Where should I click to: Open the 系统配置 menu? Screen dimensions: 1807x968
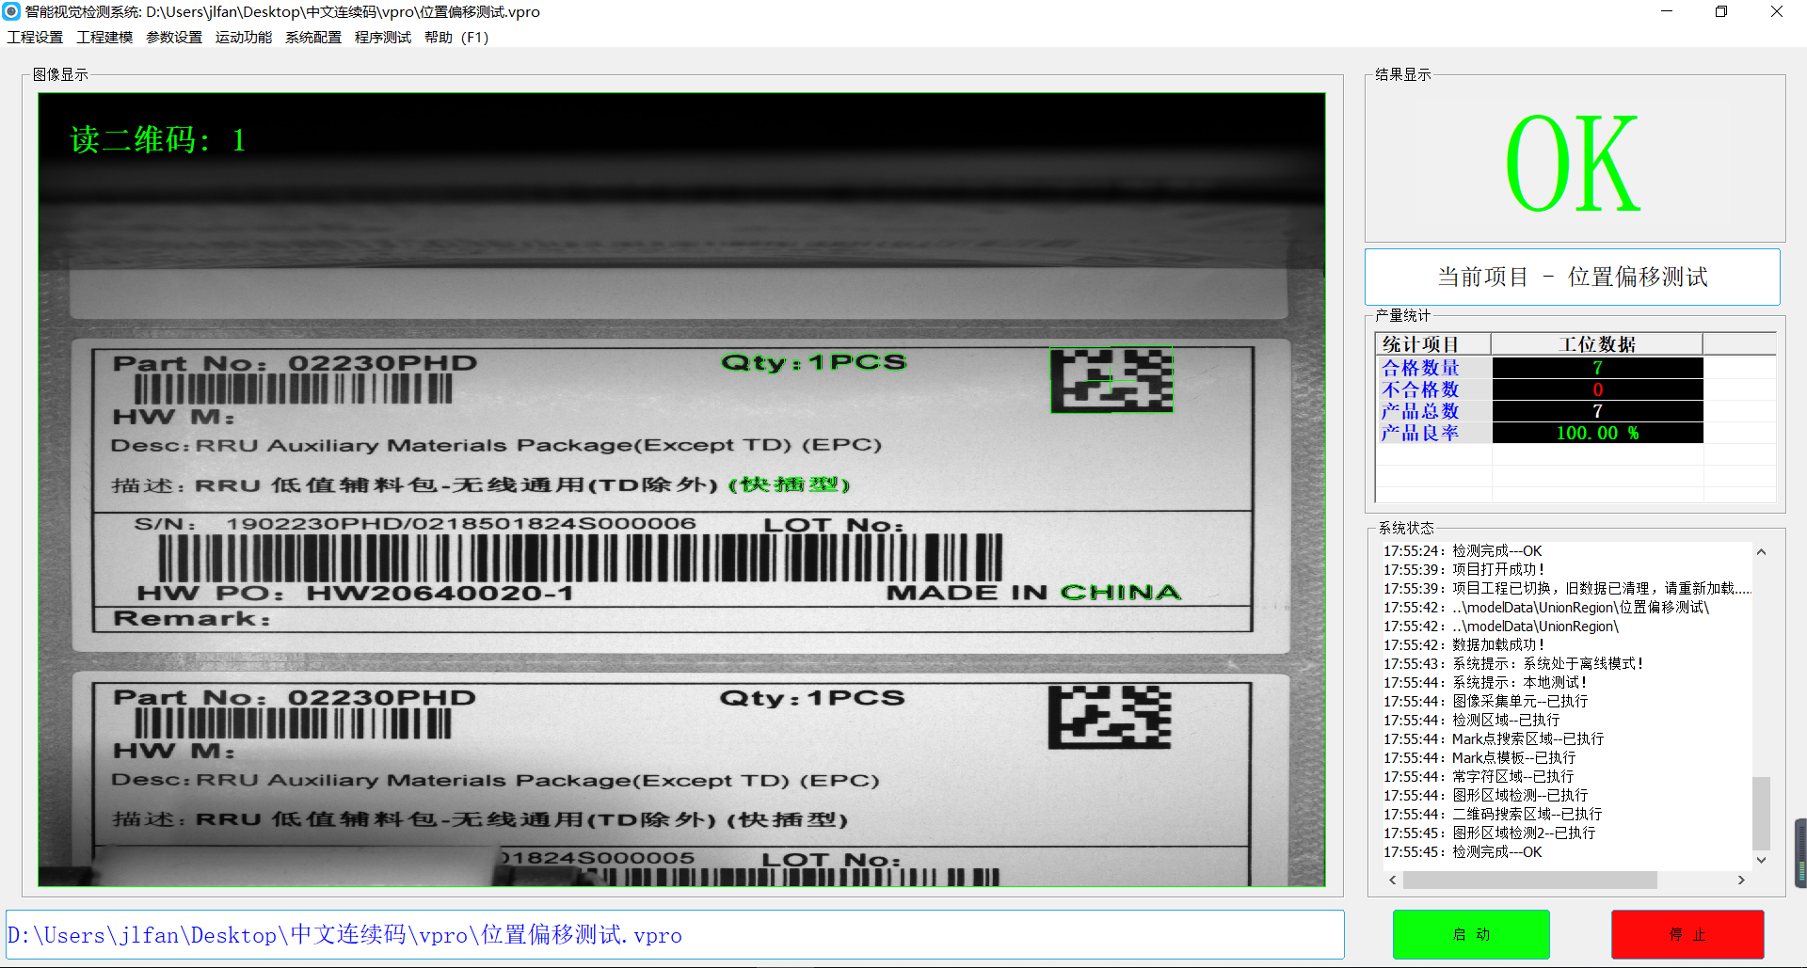pos(313,38)
